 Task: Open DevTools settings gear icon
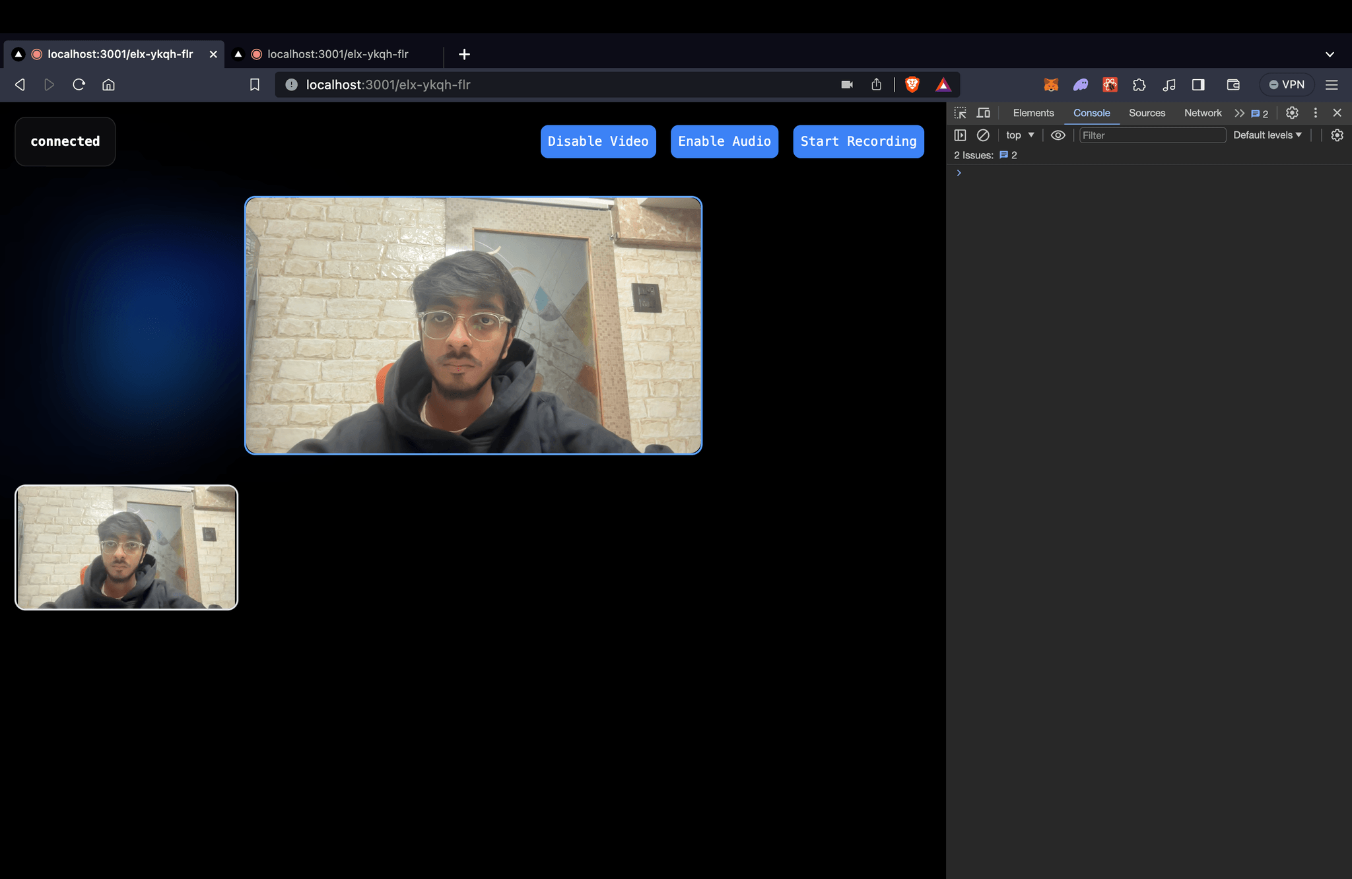1292,113
